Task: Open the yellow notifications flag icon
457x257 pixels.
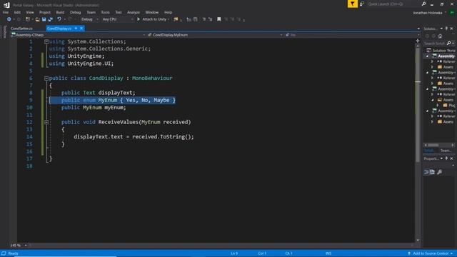Action: coord(352,4)
